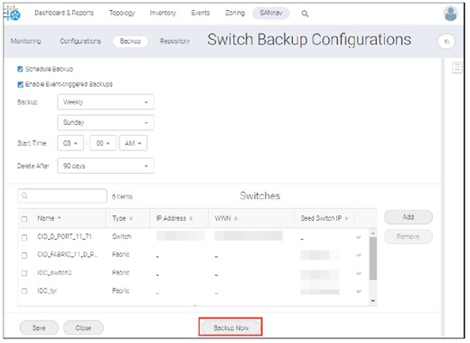Click the switches table search field
470x343 pixels.
tap(62, 196)
